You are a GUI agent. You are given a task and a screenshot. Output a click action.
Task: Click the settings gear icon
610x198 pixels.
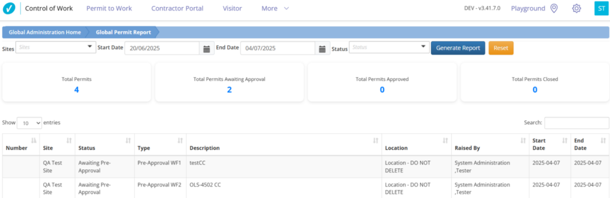(x=576, y=8)
